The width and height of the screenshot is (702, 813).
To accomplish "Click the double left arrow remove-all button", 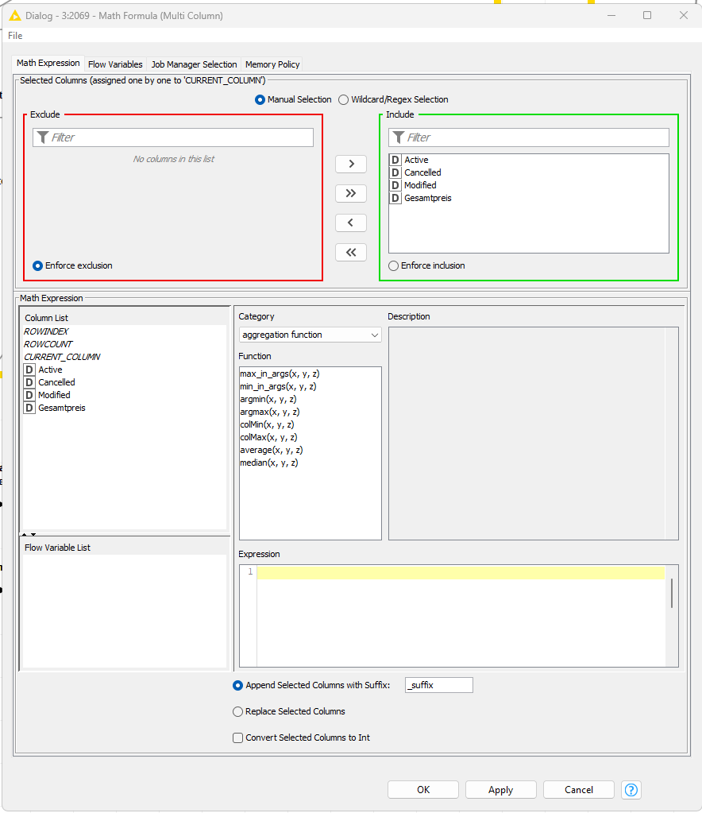I will [350, 252].
